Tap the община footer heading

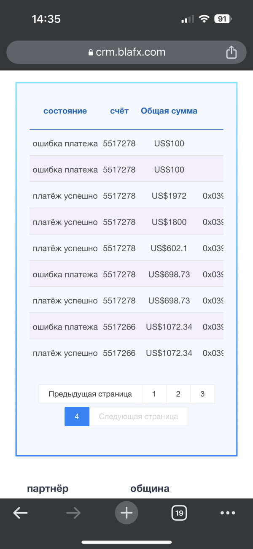coord(150,489)
